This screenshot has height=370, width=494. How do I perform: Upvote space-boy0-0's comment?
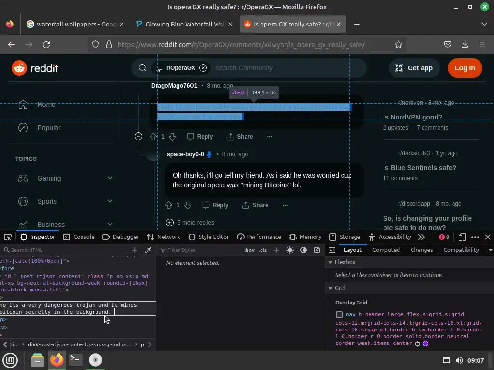(x=169, y=205)
